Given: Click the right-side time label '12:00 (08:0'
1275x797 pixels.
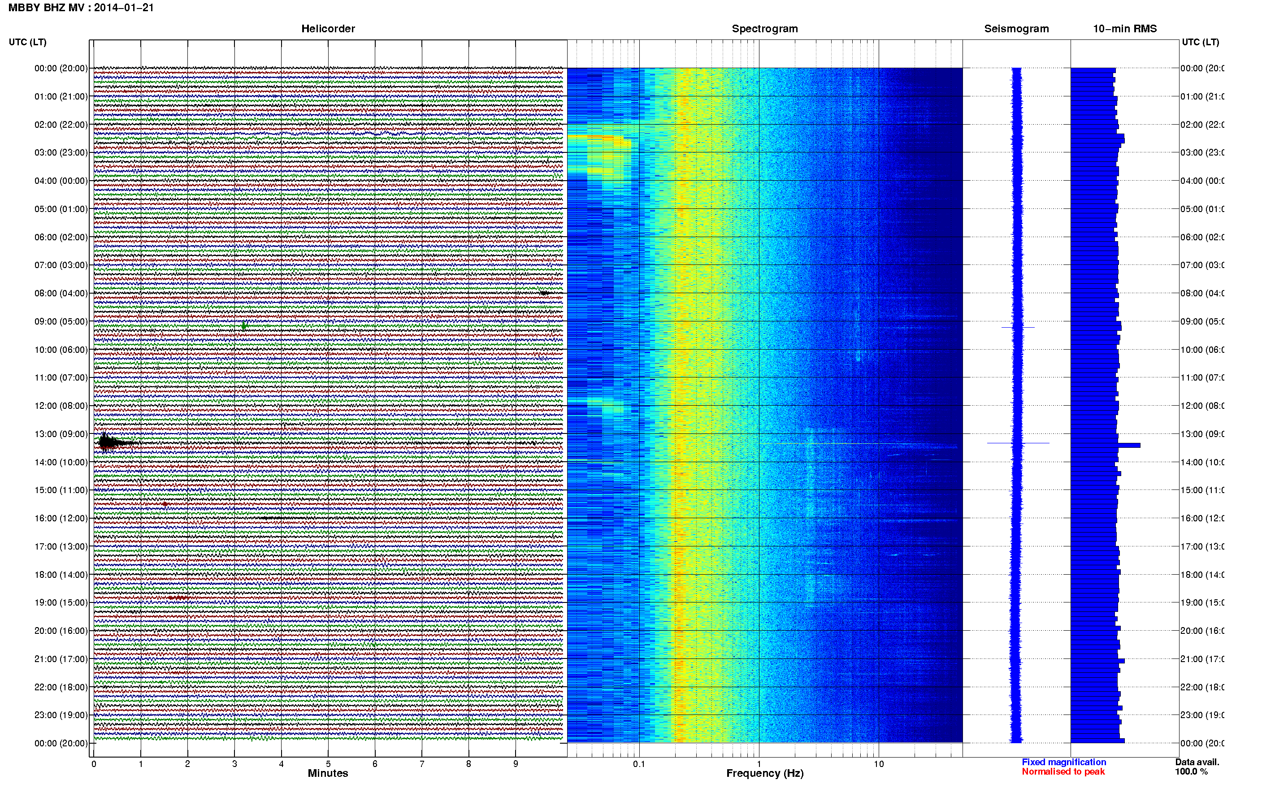Looking at the screenshot, I should (1202, 406).
